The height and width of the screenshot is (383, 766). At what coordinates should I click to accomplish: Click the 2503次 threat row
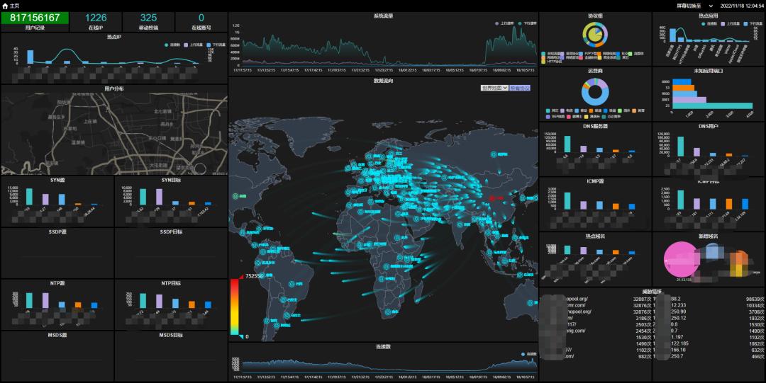pos(596,324)
